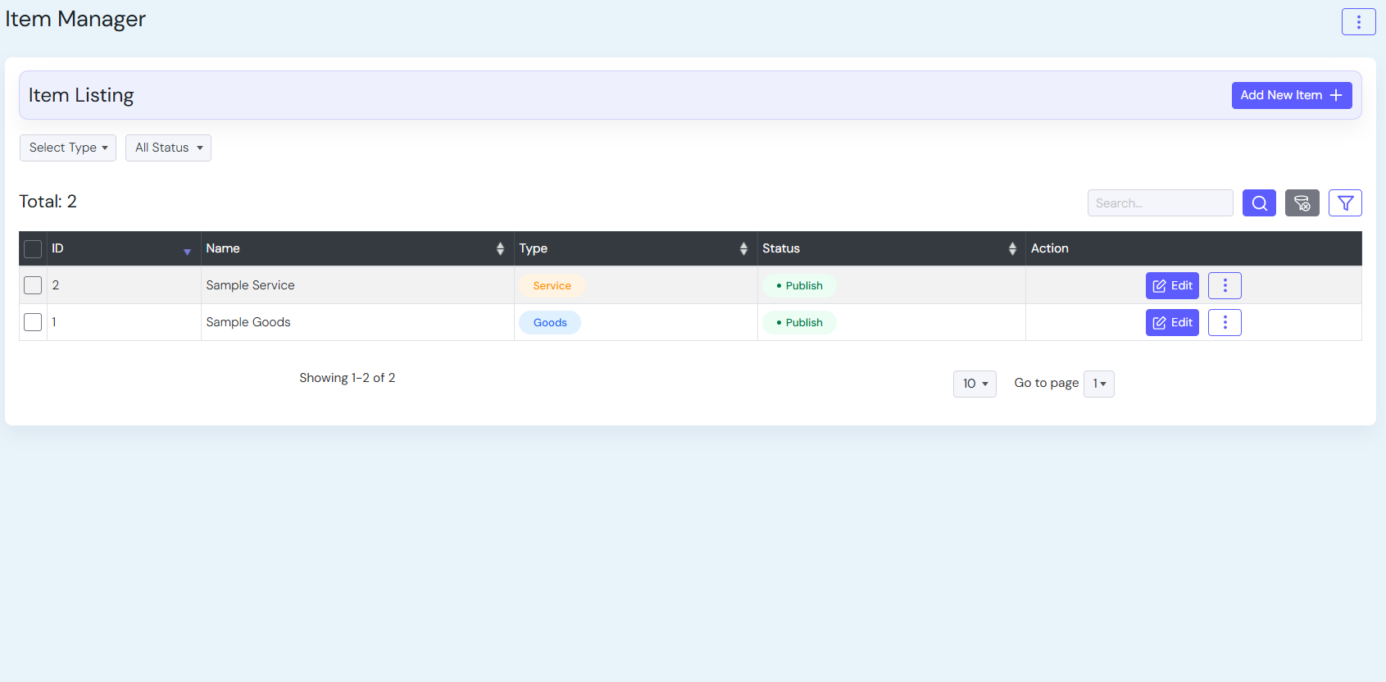Open the rows-per-page 10 dropdown
1386x682 pixels.
tap(975, 384)
